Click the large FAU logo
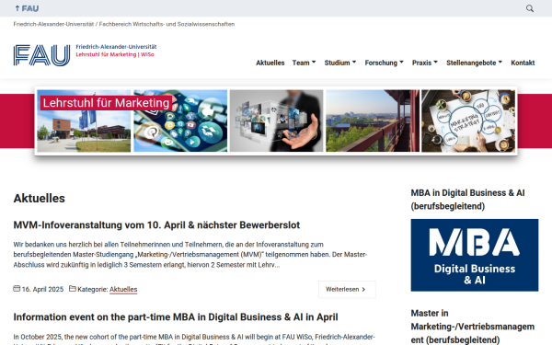Viewport: 552px width, 345px height. [42, 55]
